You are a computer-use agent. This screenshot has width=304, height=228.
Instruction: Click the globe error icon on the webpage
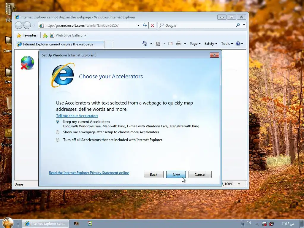pos(27,63)
